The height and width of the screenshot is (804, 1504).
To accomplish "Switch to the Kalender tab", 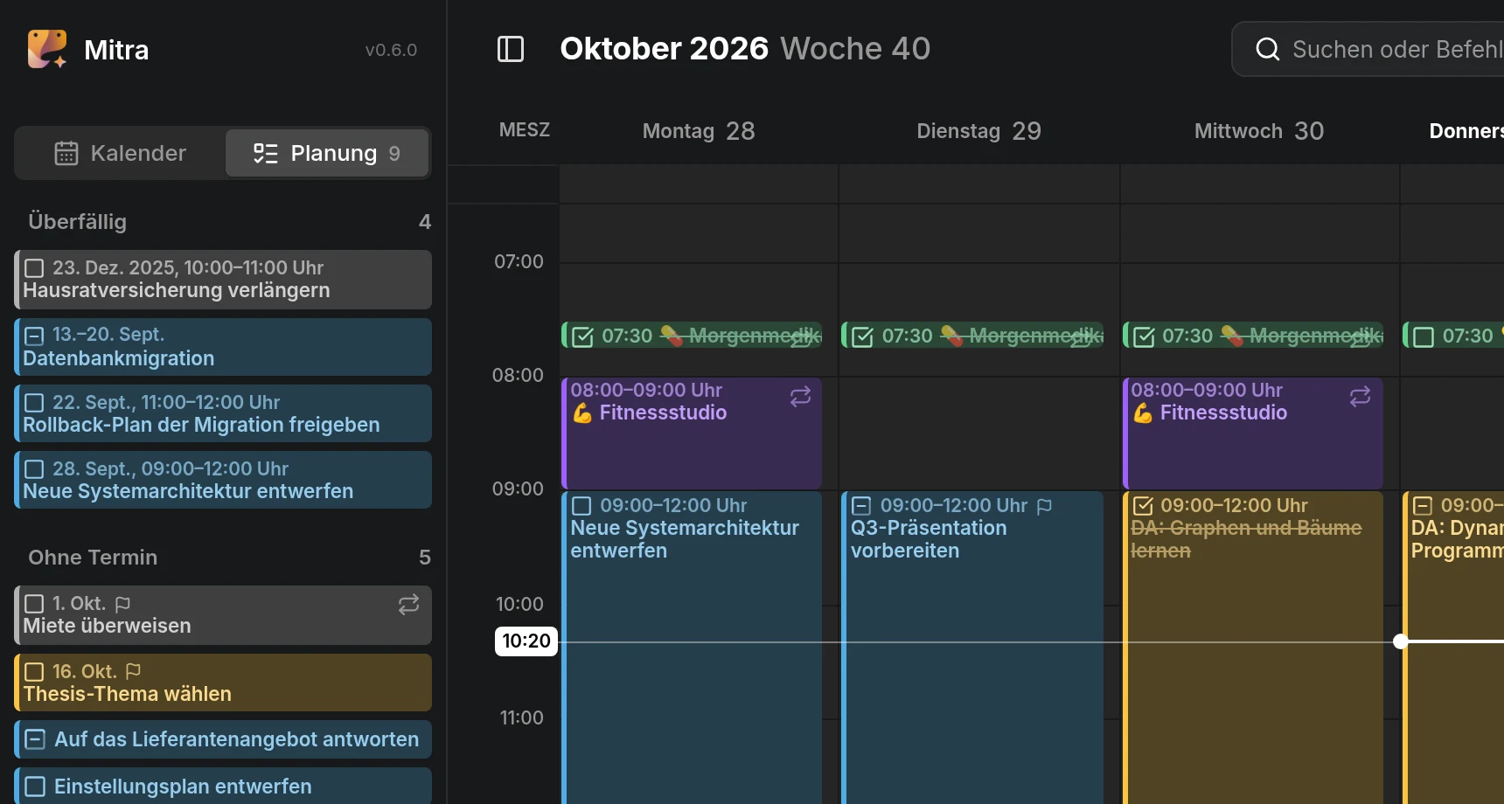I will 121,153.
